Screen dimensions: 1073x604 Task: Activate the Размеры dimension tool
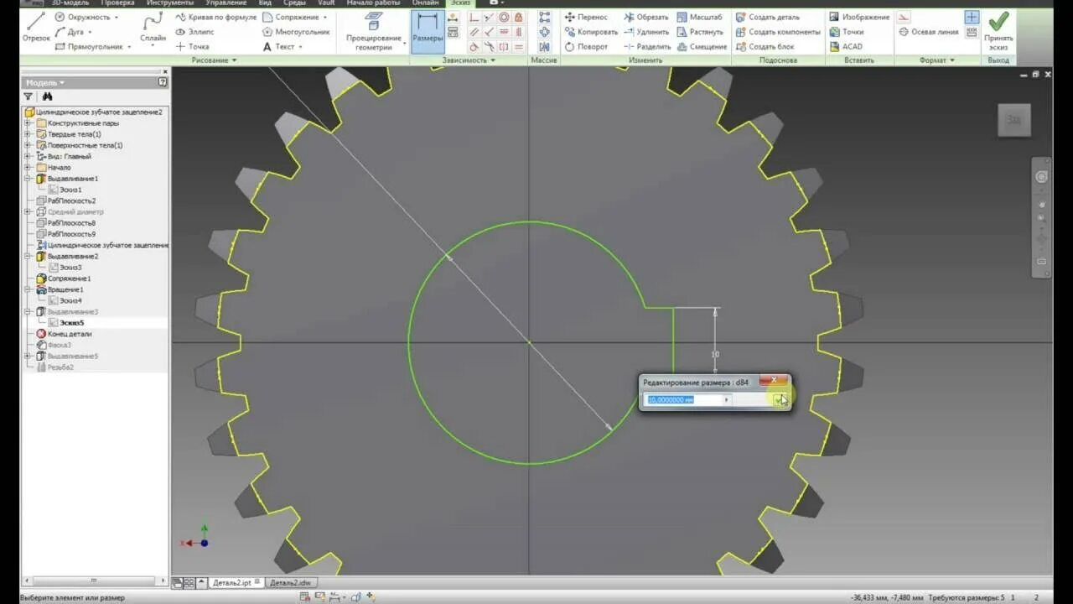point(428,32)
